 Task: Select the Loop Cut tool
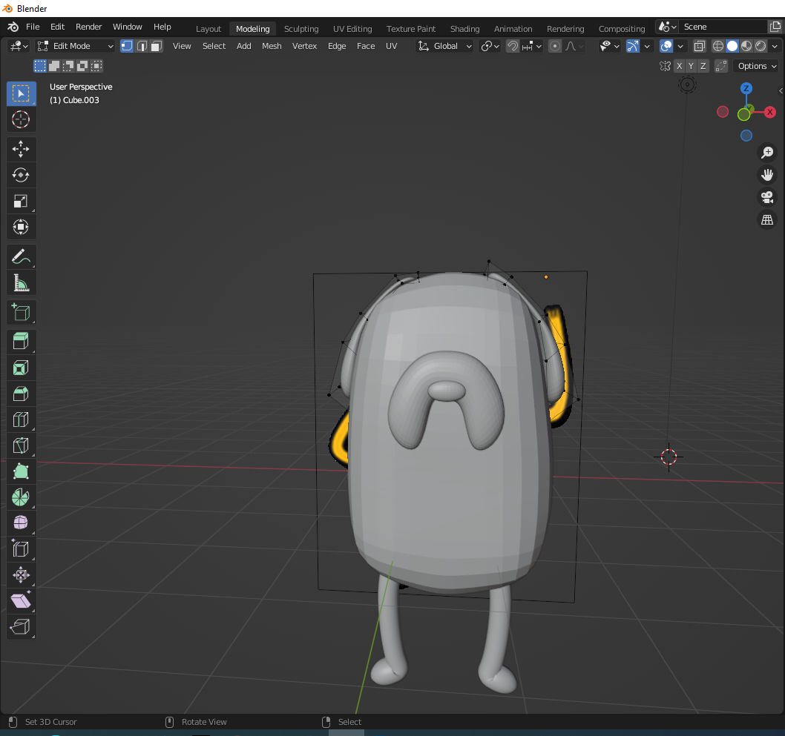21,420
